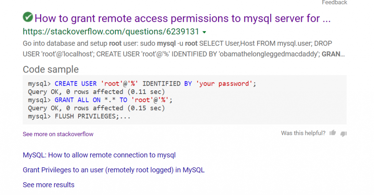374x195 pixels.
Task: Click 'See more on stackoverflow'
Action: click(x=58, y=134)
